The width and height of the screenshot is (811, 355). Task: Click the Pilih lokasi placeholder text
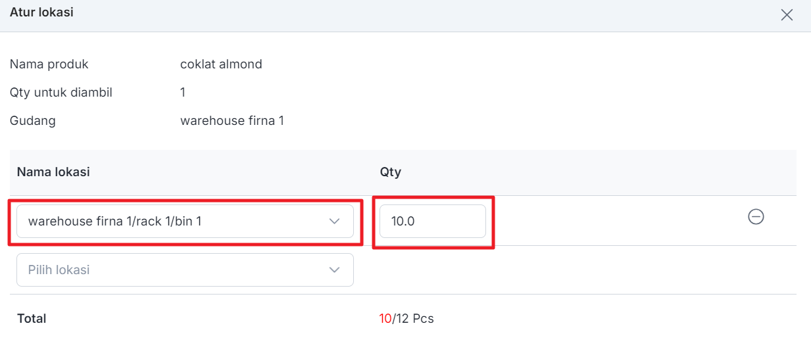coord(59,270)
